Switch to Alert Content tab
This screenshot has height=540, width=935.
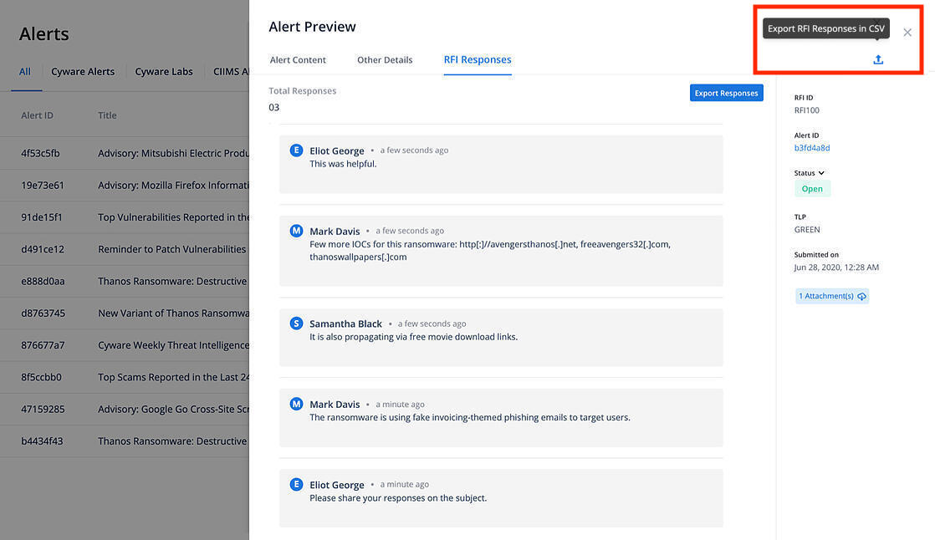(x=298, y=60)
